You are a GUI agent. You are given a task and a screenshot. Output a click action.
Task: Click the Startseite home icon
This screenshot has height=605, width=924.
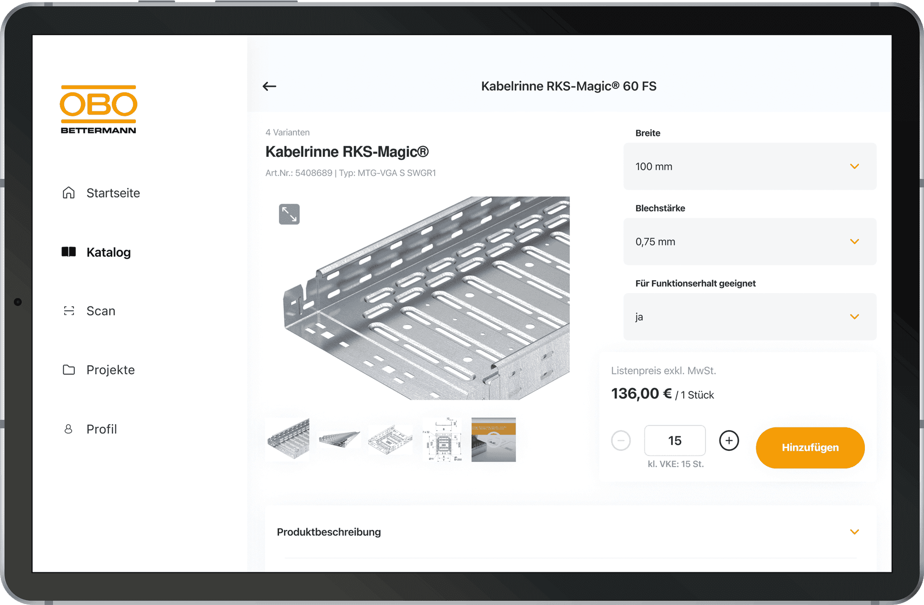coord(69,193)
